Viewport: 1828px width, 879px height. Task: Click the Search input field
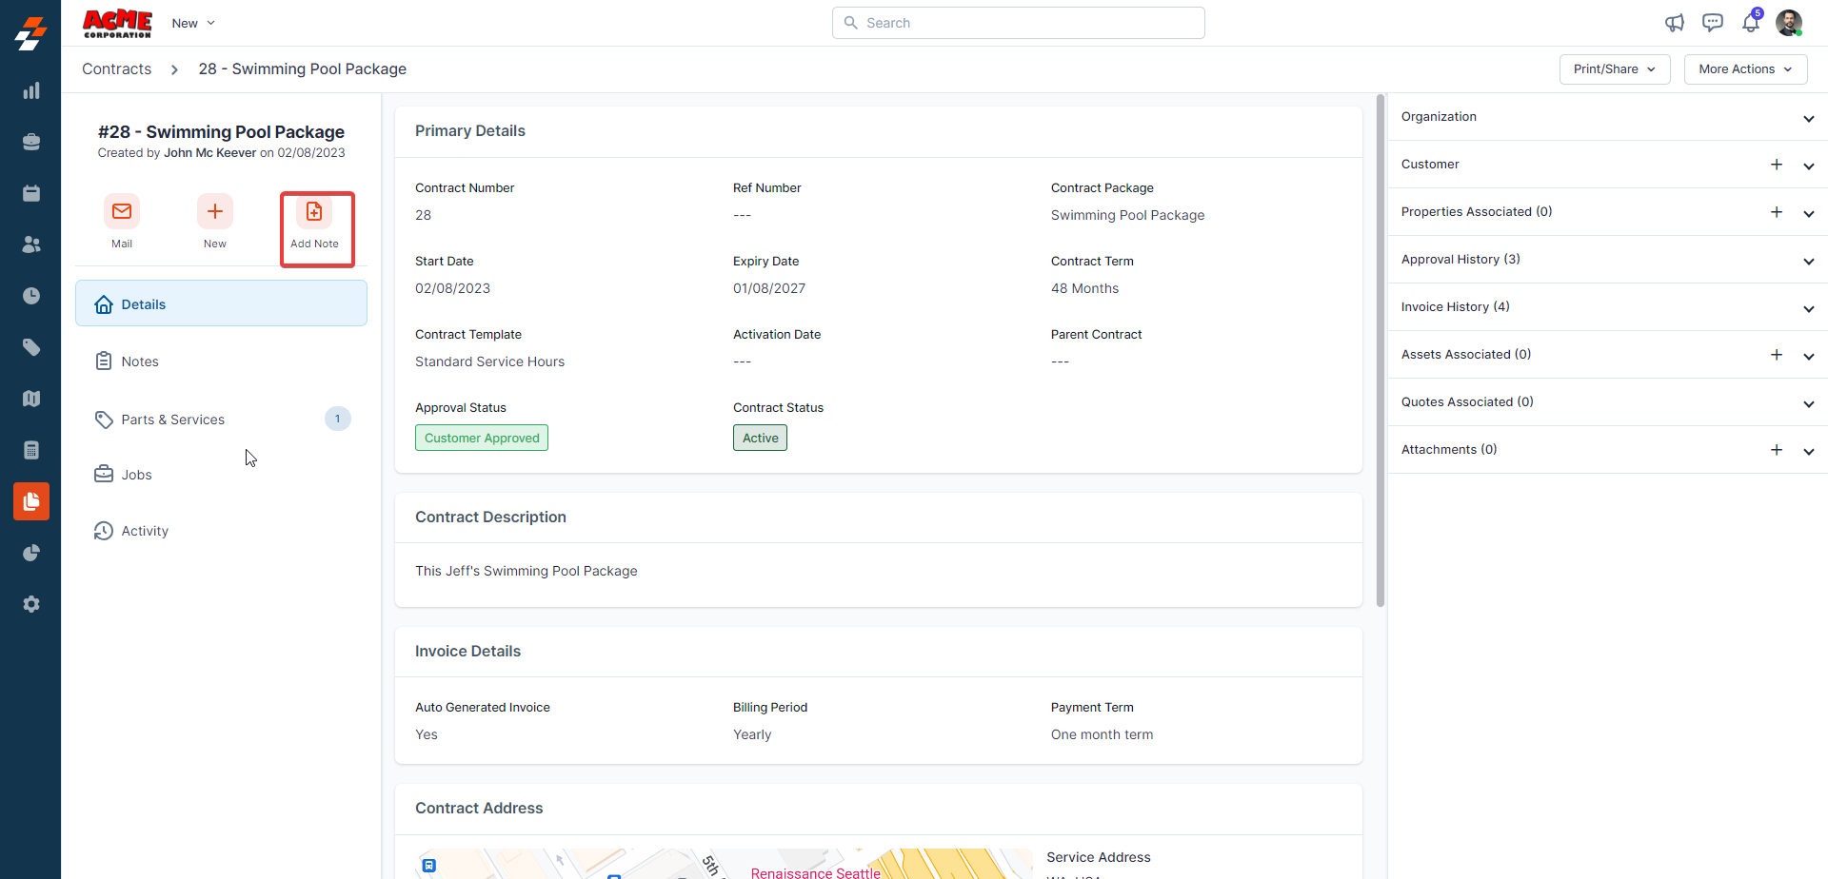[x=1019, y=23]
